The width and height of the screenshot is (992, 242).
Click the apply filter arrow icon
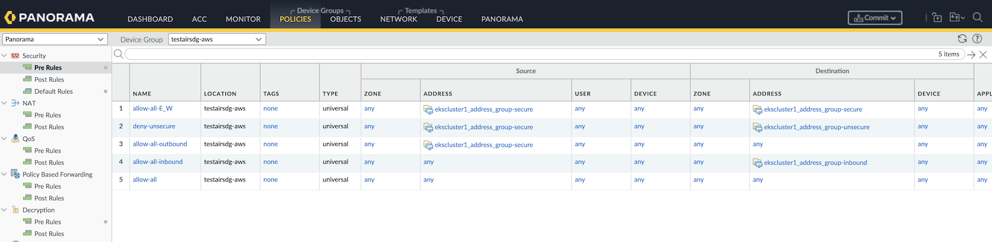tap(971, 55)
